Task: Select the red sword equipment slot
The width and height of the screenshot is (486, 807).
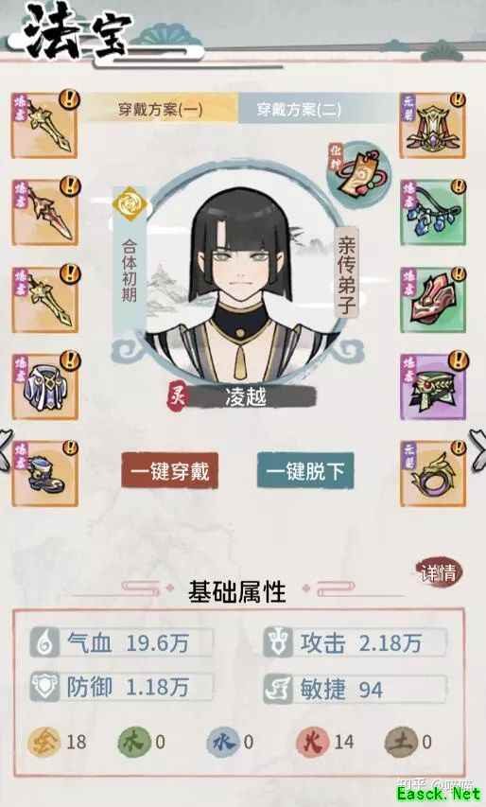Action: click(44, 212)
